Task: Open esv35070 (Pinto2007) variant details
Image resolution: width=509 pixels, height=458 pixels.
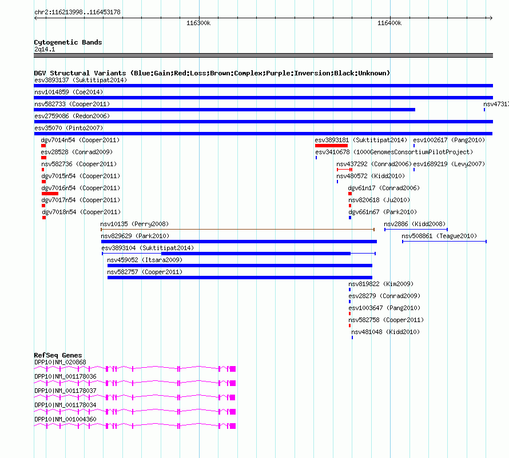Action: pyautogui.click(x=69, y=128)
